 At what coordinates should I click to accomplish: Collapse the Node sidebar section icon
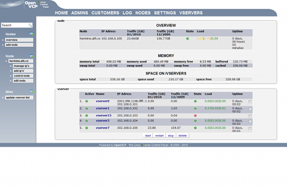(32, 56)
